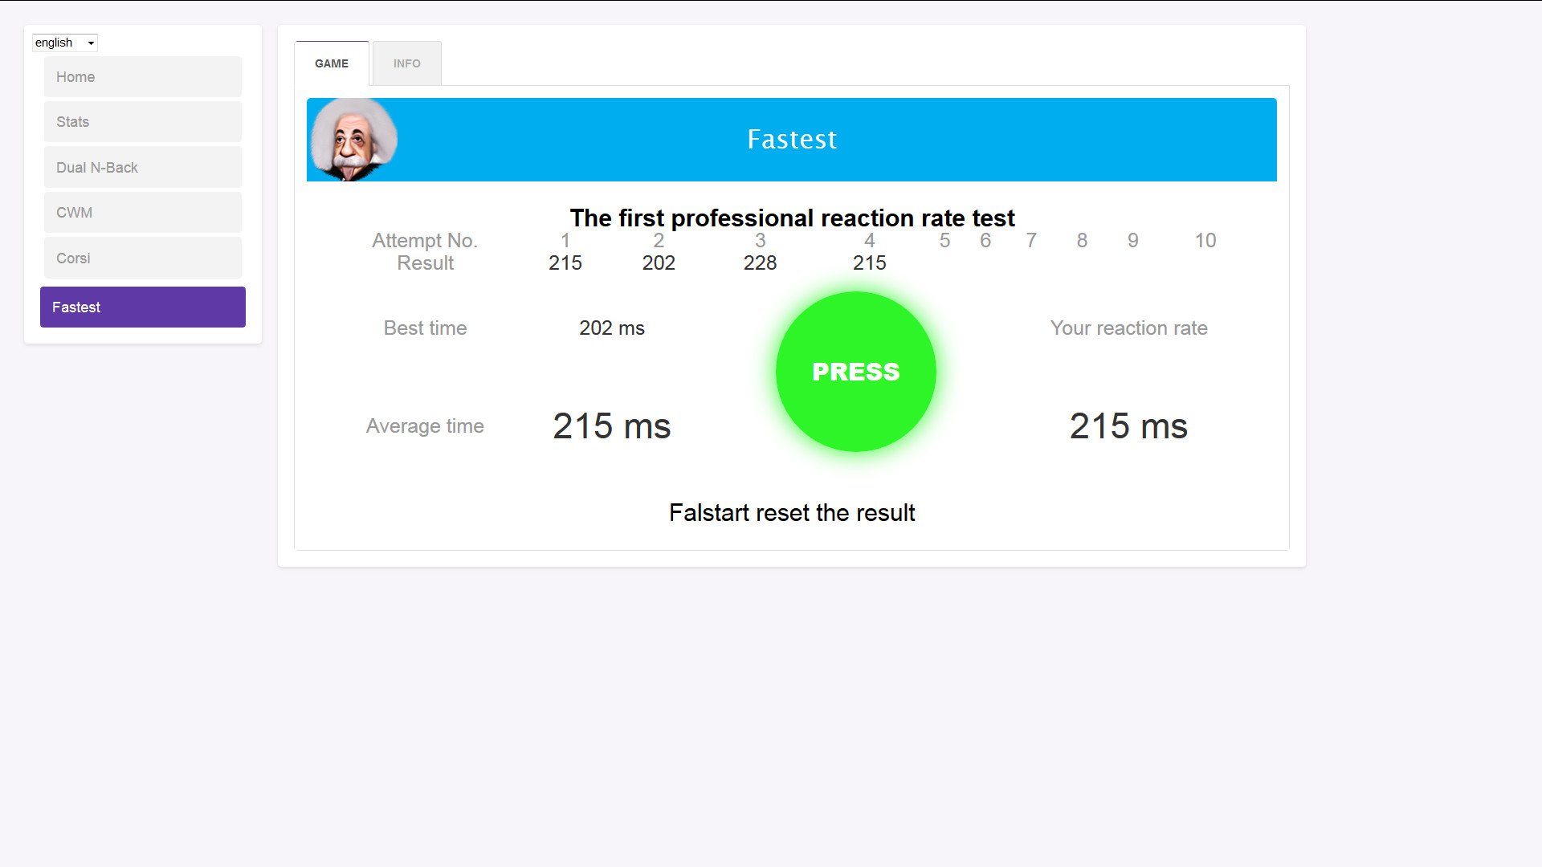1542x867 pixels.
Task: Click attempt 3 result 228
Action: click(760, 263)
